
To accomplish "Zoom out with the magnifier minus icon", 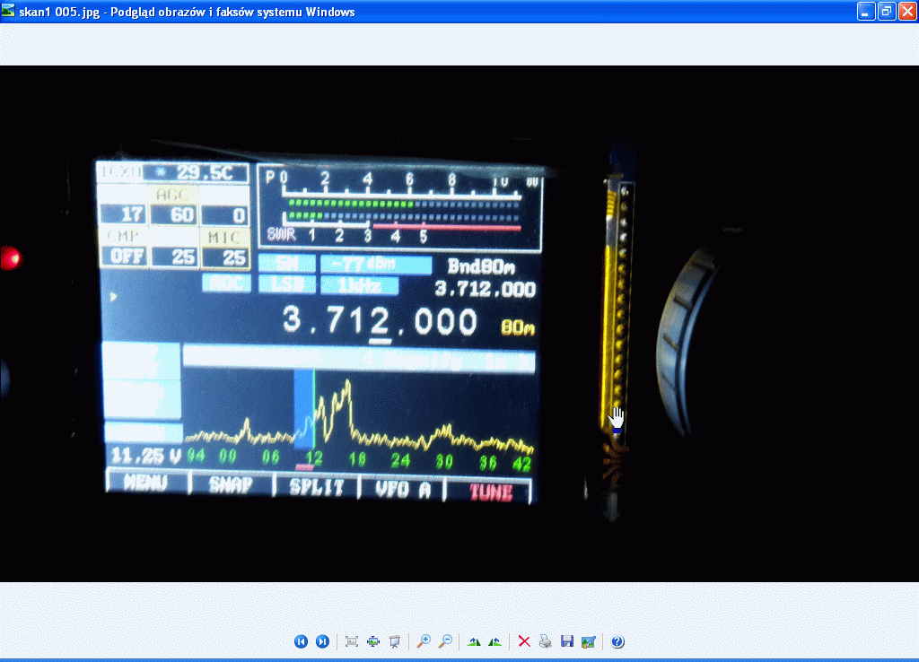I will (445, 641).
